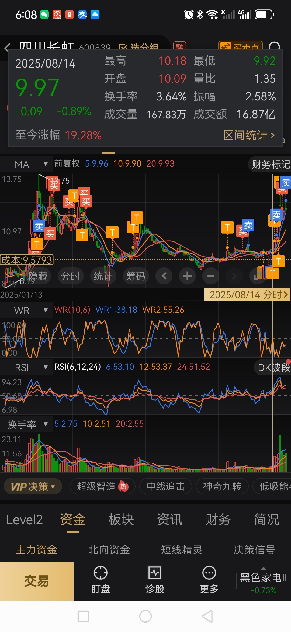Open 统计 chart statistics
291x632 pixels.
(x=103, y=276)
